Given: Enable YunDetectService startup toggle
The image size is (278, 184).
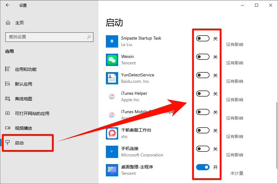Looking at the screenshot, I should pyautogui.click(x=203, y=75).
